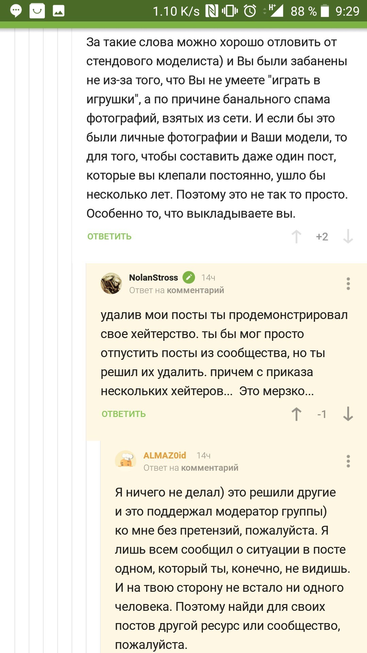Tap ALMAZ0id's profile avatar
The height and width of the screenshot is (653, 367).
point(125,461)
